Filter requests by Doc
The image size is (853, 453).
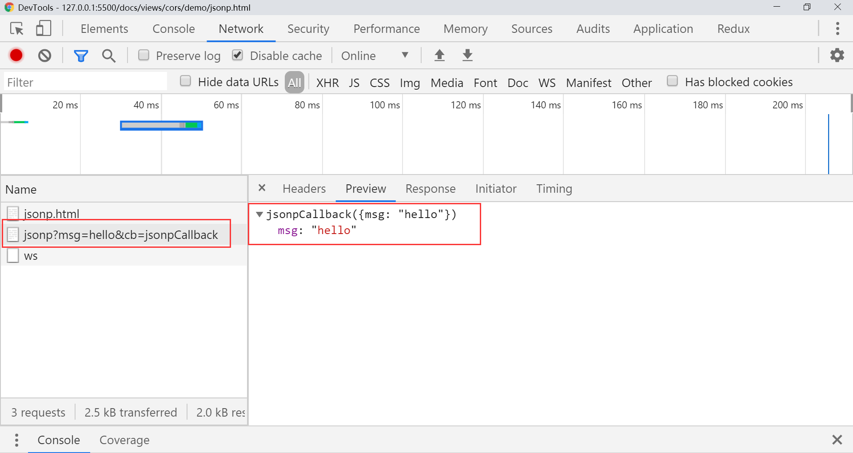(x=518, y=83)
